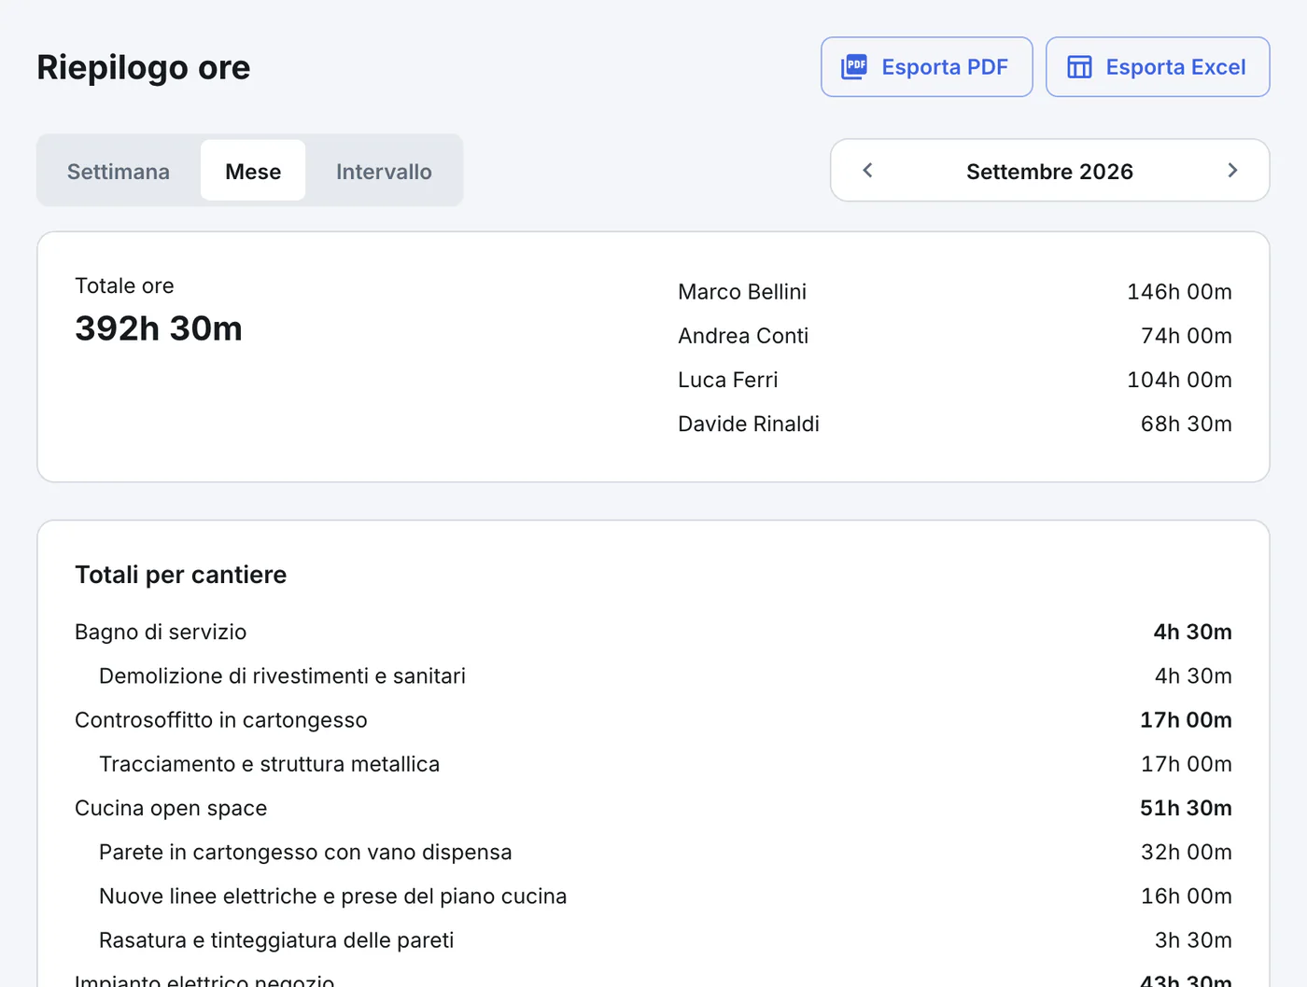The width and height of the screenshot is (1307, 987).
Task: Go to next month with right chevron
Action: point(1232,170)
